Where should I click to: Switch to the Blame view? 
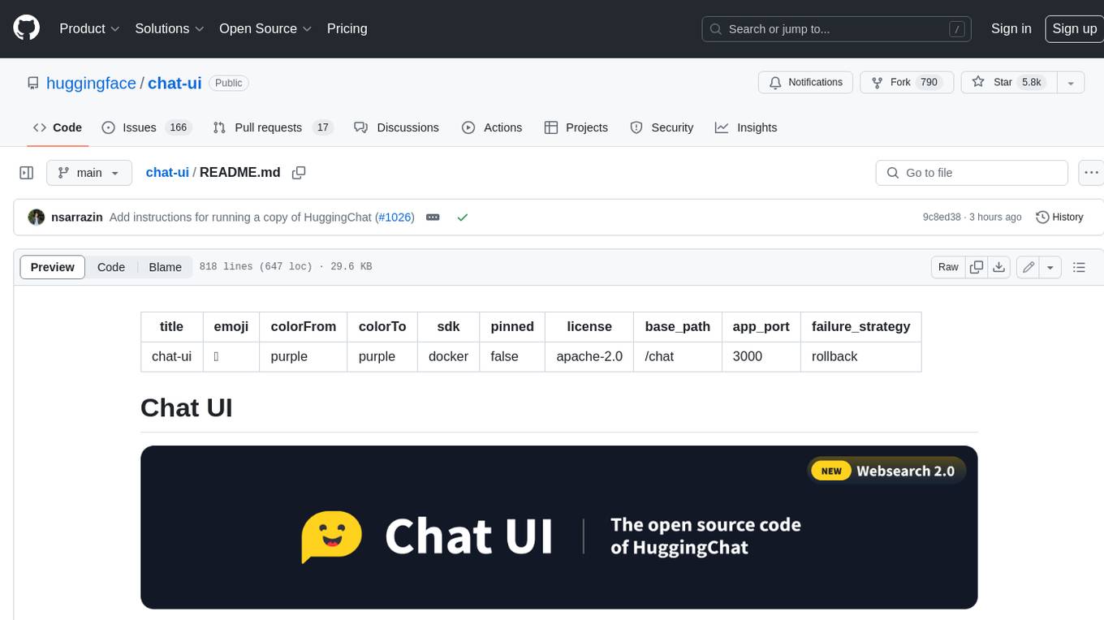[165, 267]
